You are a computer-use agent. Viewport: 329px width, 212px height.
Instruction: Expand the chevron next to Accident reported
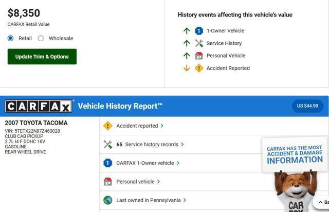[162, 126]
